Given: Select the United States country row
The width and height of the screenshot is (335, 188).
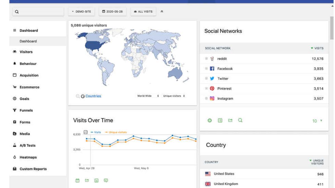Looking at the screenshot, I should point(264,174).
